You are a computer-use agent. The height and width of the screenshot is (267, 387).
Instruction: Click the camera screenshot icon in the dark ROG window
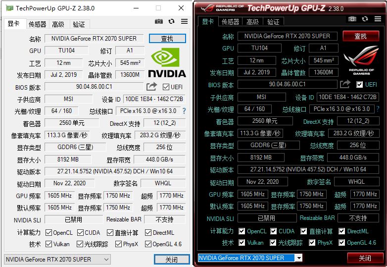pyautogui.click(x=352, y=19)
